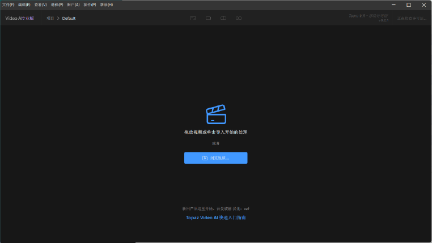Click the folder icon in browse button
This screenshot has height=243, width=432.
coord(205,158)
